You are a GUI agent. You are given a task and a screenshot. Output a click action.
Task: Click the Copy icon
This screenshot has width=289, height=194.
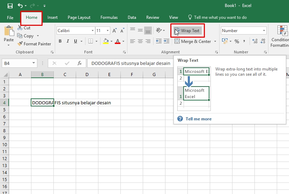click(20, 36)
